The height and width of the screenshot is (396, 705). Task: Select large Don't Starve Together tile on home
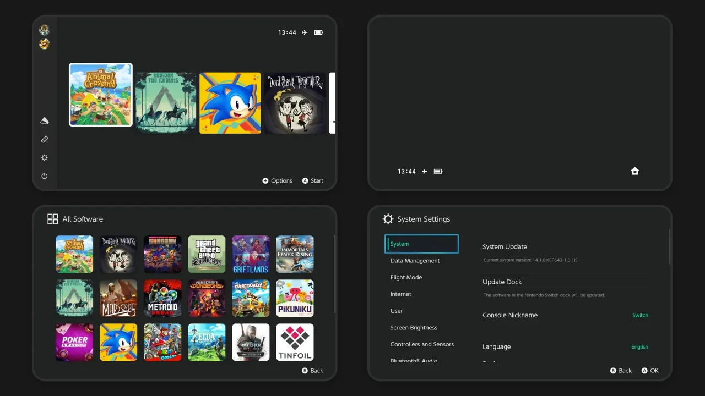(295, 103)
